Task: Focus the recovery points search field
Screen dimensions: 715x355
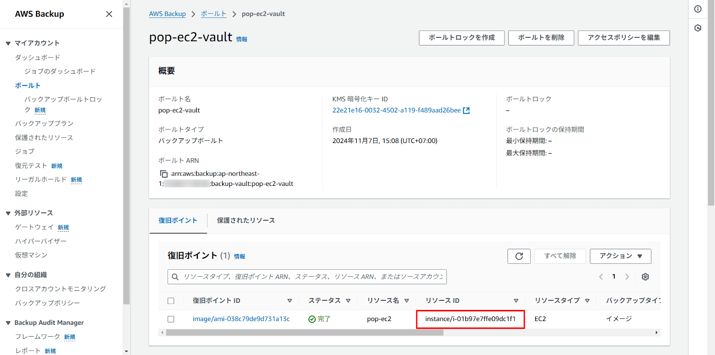Action: (x=307, y=277)
